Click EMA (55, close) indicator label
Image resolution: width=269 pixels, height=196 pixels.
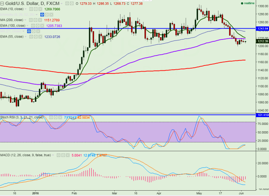[12, 37]
